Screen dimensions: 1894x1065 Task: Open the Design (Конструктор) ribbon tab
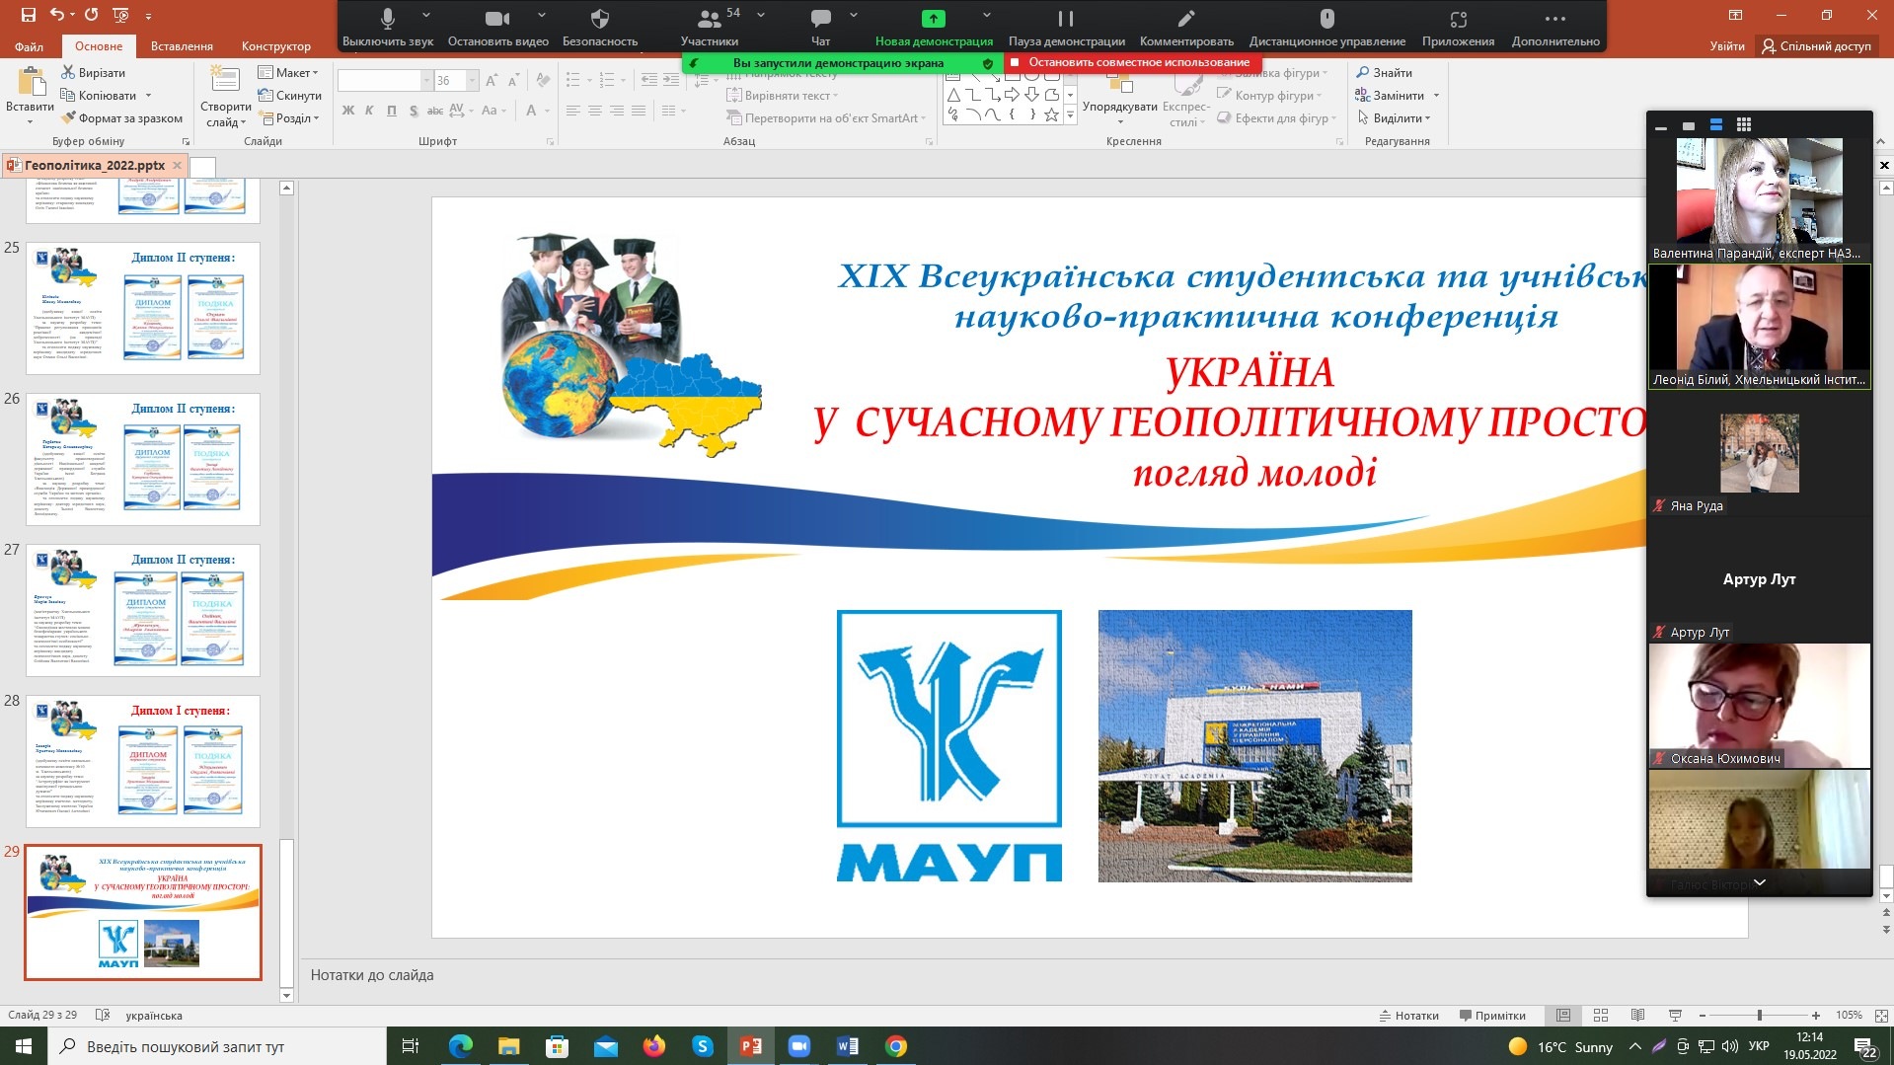275,46
